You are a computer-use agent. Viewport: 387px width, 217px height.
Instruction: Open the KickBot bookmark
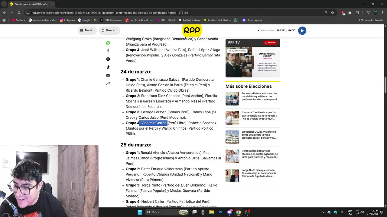point(217,20)
